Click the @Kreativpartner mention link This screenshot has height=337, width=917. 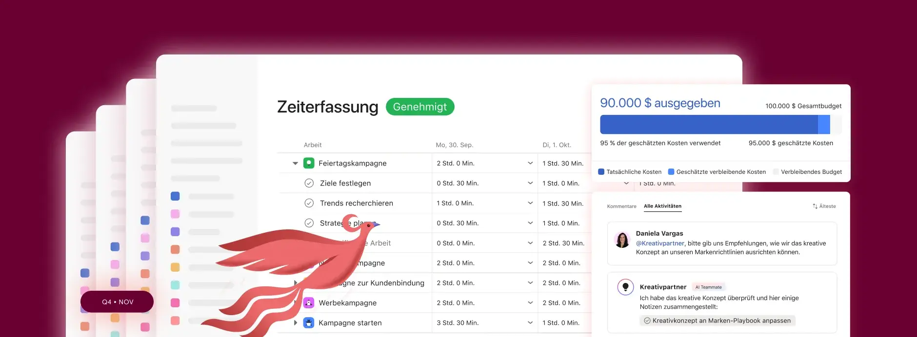click(660, 243)
